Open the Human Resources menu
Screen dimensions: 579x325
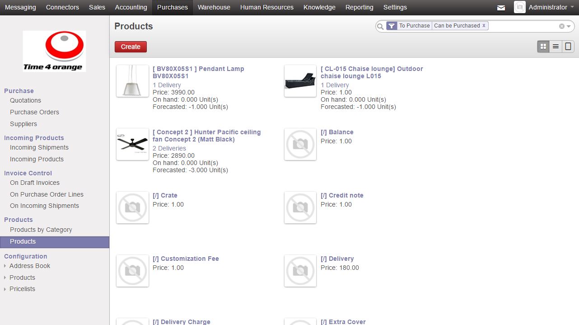[267, 7]
